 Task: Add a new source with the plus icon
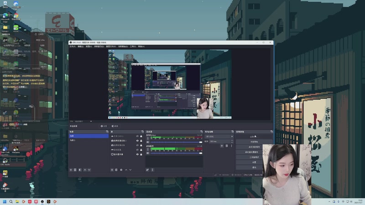click(112, 170)
